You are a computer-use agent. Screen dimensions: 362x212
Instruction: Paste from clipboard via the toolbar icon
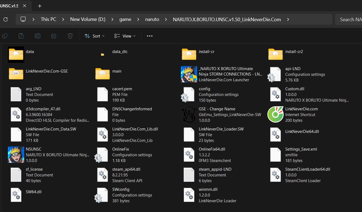(x=21, y=36)
